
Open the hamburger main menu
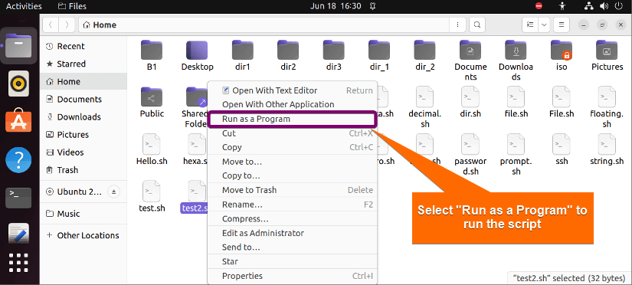[x=561, y=25]
